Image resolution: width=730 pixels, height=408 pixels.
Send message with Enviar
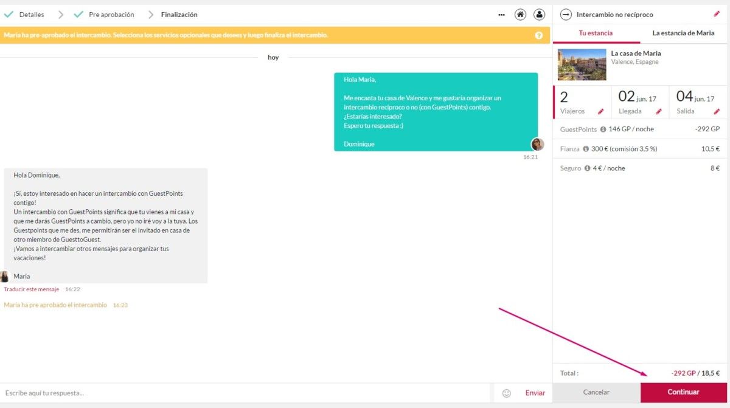(x=535, y=393)
